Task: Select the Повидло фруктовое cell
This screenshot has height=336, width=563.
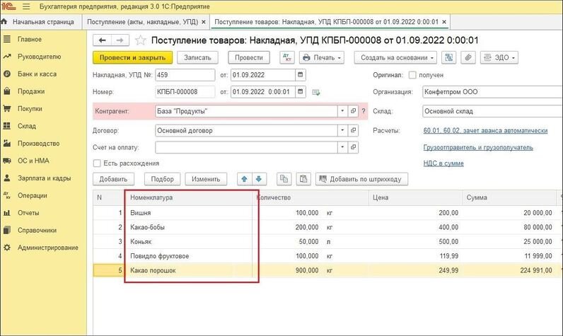Action: point(190,255)
